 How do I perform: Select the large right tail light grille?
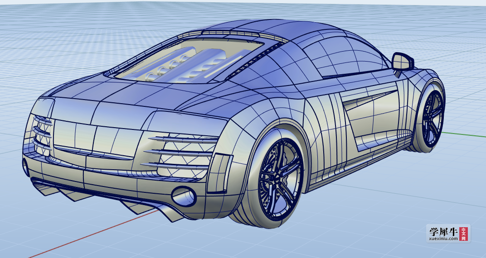coord(182,157)
